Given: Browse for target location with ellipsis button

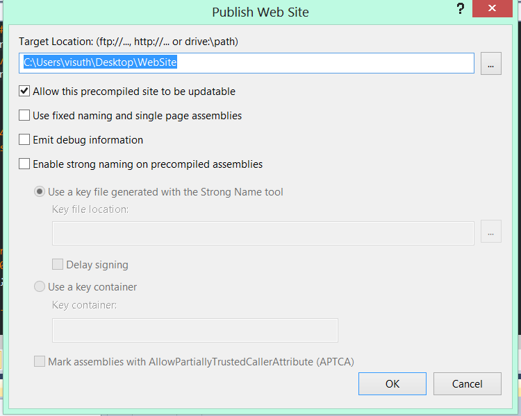Looking at the screenshot, I should 490,63.
